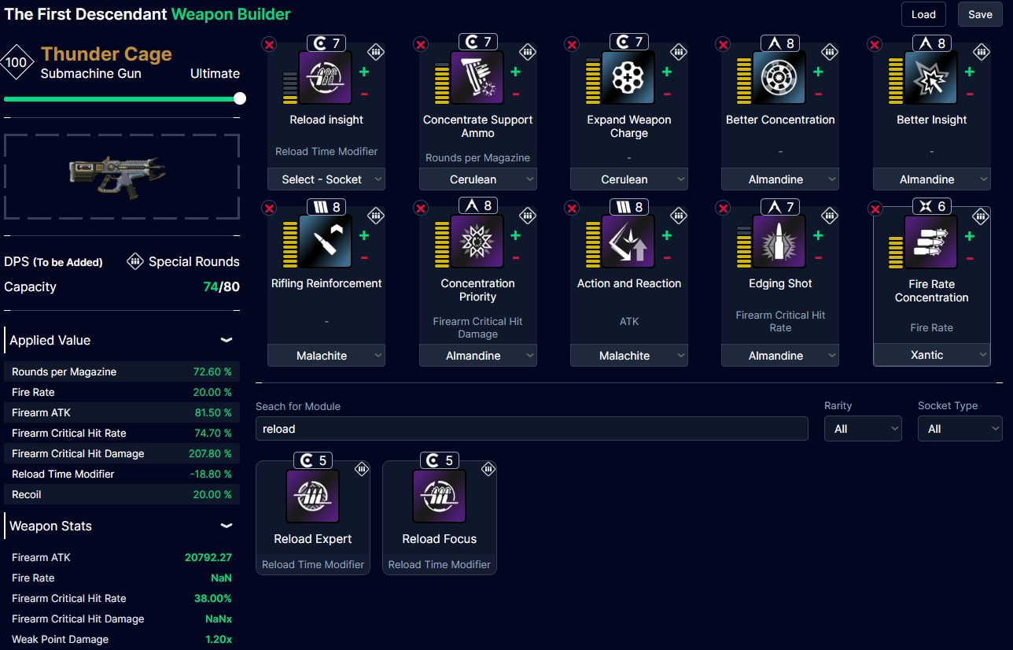Open Malachite socket dropdown for Rifling Reinforcement
The image size is (1013, 650).
tap(326, 356)
